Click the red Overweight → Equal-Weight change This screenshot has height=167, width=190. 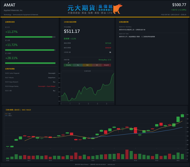[x=47, y=86]
